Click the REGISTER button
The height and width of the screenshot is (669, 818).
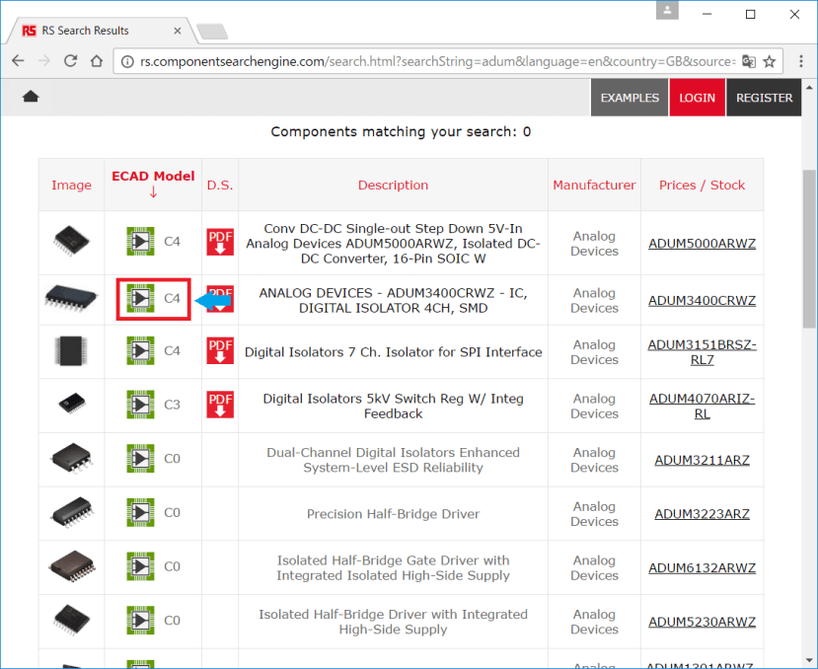click(765, 98)
